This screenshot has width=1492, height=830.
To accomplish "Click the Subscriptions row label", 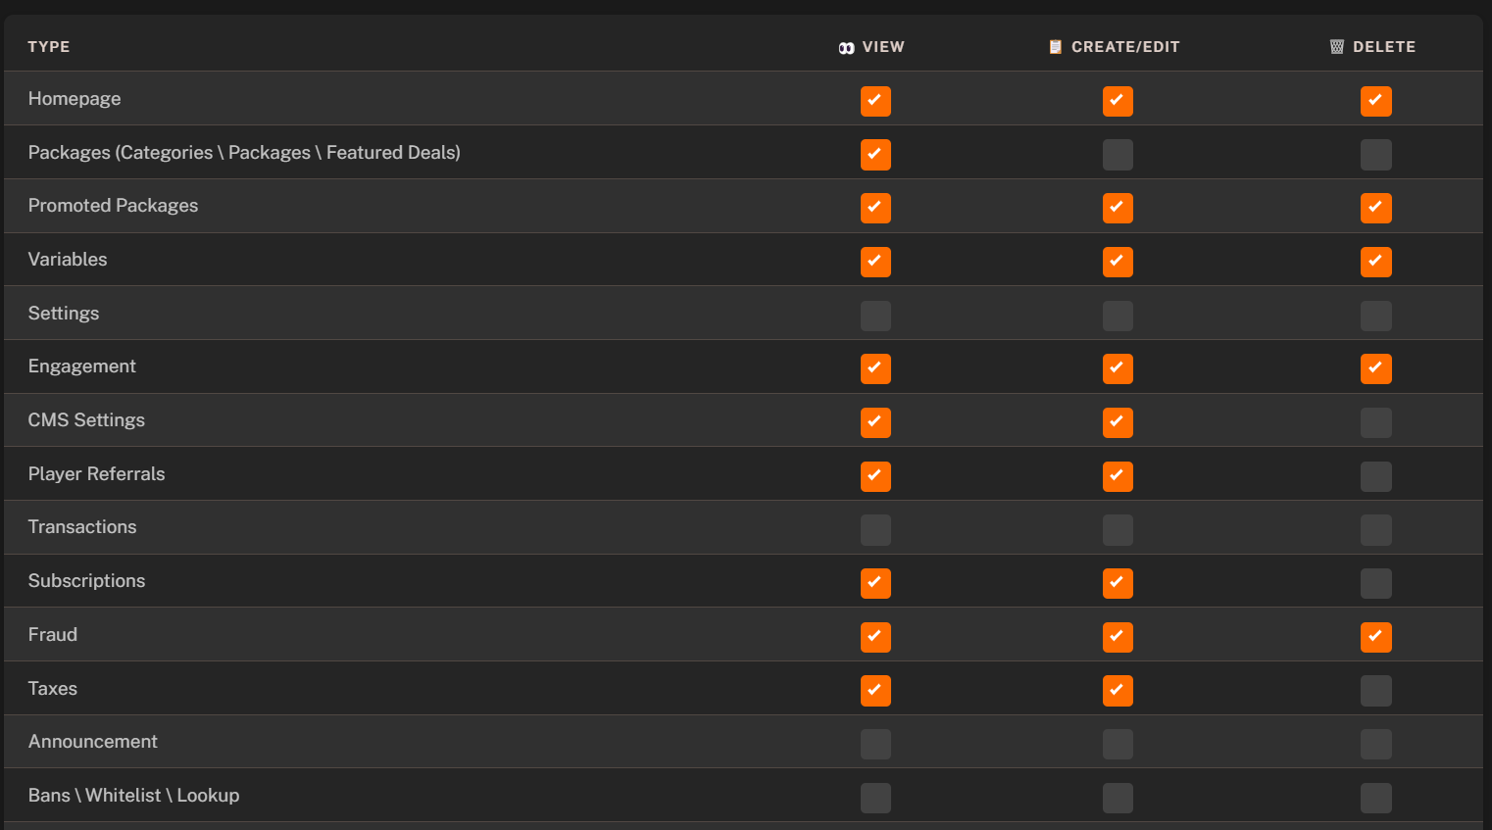I will click(x=86, y=581).
